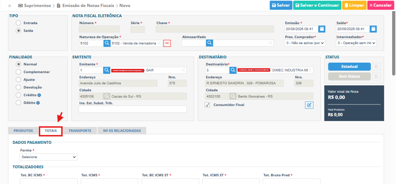Choose the Devolução finalidade option
Screen dimensions: 396x184
click(x=18, y=87)
